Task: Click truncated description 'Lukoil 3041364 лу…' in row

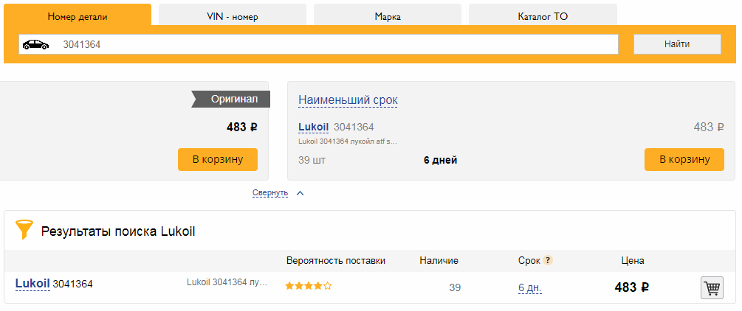Action: tap(227, 282)
